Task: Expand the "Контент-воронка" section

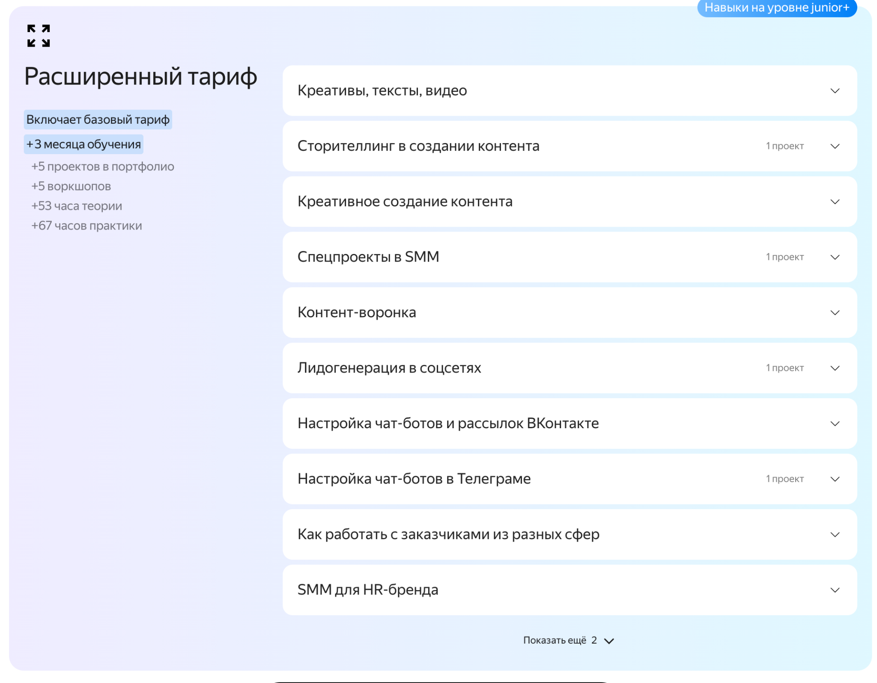Action: click(570, 313)
